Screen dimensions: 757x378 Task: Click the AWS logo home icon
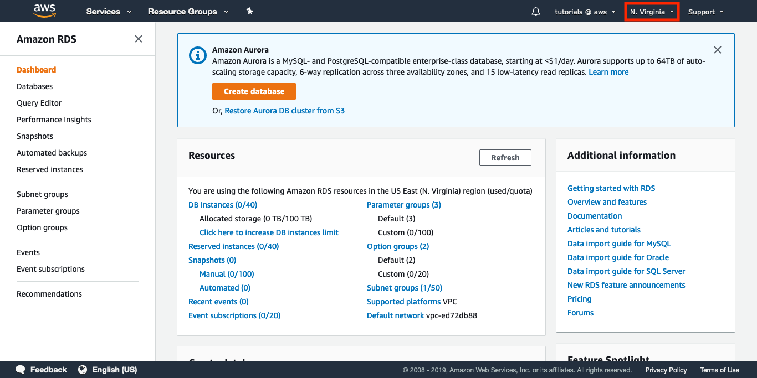44,11
